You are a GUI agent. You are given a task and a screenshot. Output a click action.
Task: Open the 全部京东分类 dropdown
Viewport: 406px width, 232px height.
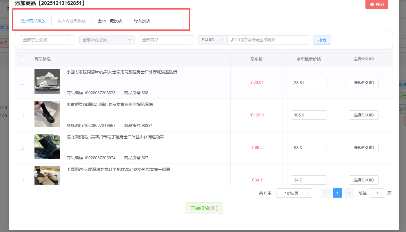point(47,40)
